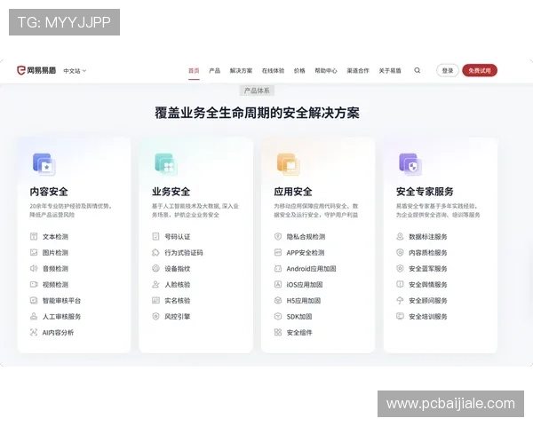The width and height of the screenshot is (533, 426).
Task: Open the search magnifier icon
Action: (418, 70)
